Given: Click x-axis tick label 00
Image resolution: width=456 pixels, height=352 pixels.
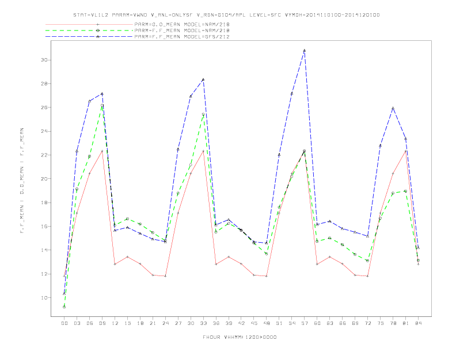Looking at the screenshot, I should click(x=64, y=323).
